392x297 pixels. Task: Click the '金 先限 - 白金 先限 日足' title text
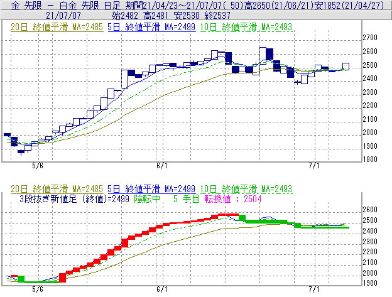(66, 5)
